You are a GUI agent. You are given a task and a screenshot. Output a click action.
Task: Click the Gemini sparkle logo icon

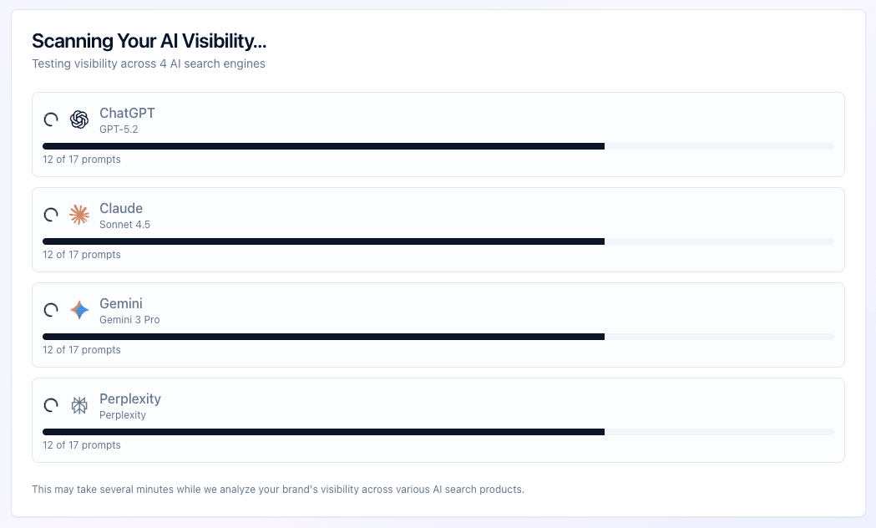pos(79,310)
